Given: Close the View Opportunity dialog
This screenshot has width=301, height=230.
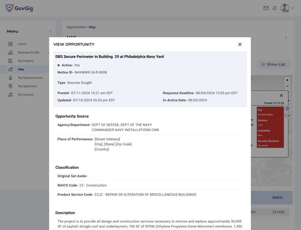Looking at the screenshot, I should (240, 44).
